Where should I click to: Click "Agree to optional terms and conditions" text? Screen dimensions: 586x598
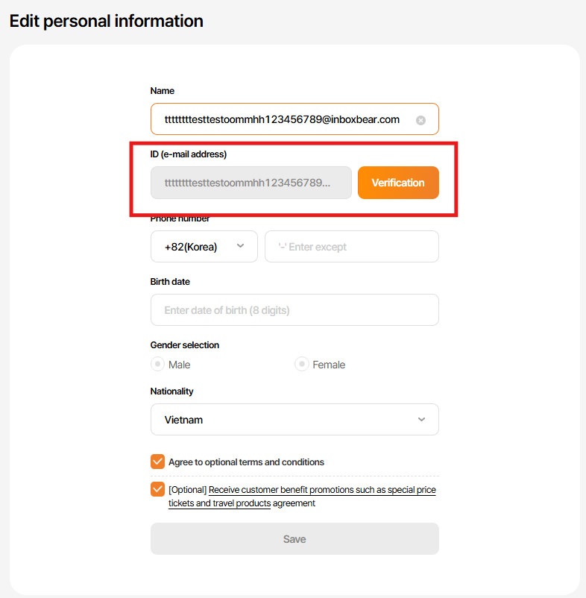tap(246, 462)
